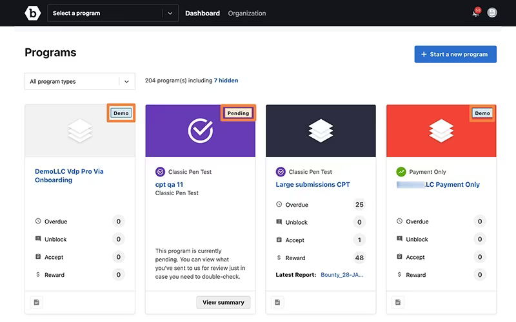Click footer document icon on Payment Only card

click(x=398, y=302)
